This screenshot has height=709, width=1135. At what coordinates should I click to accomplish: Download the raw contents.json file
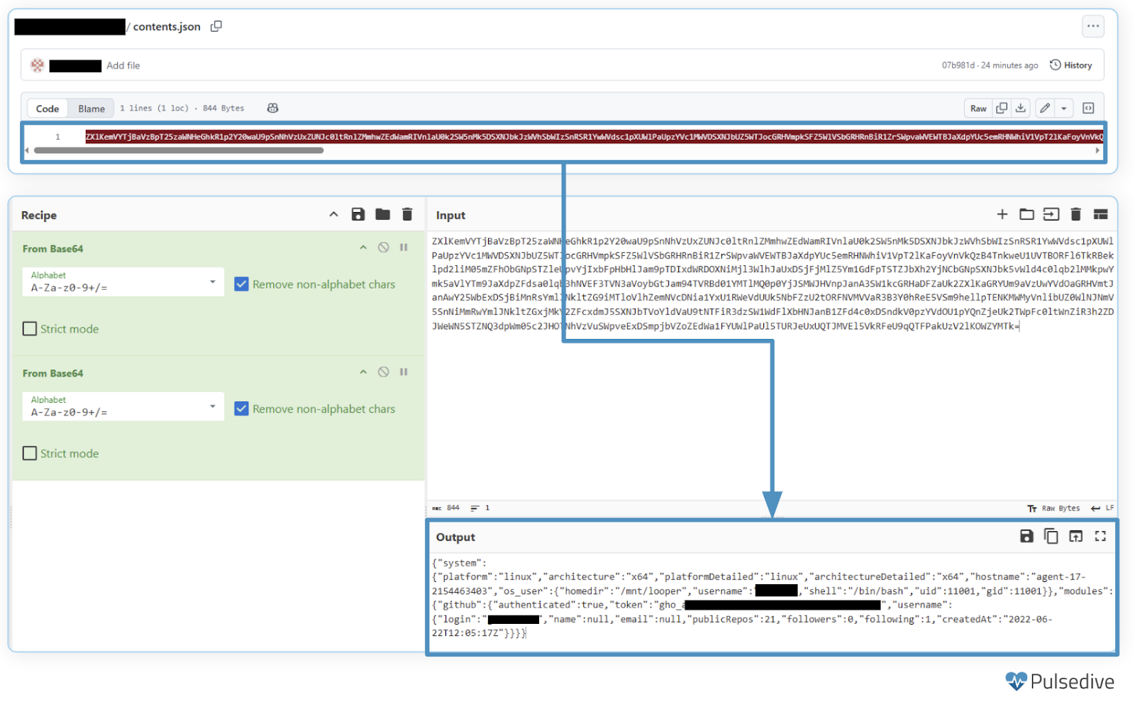(1021, 108)
